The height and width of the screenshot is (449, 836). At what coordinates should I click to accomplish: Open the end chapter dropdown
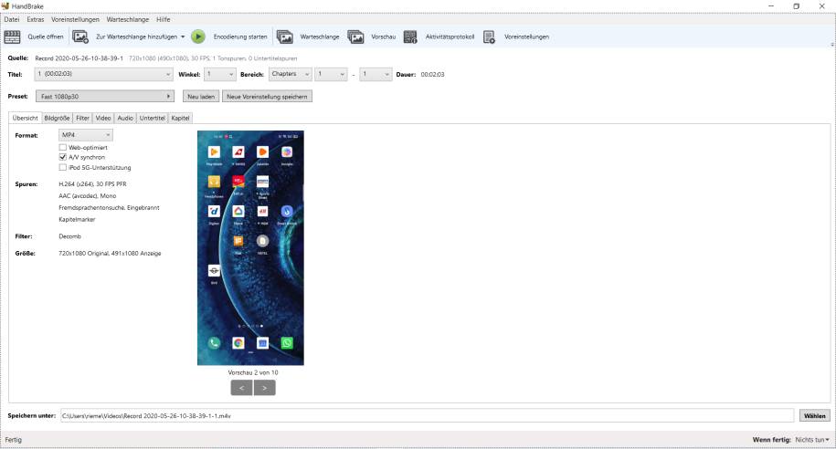[376, 74]
